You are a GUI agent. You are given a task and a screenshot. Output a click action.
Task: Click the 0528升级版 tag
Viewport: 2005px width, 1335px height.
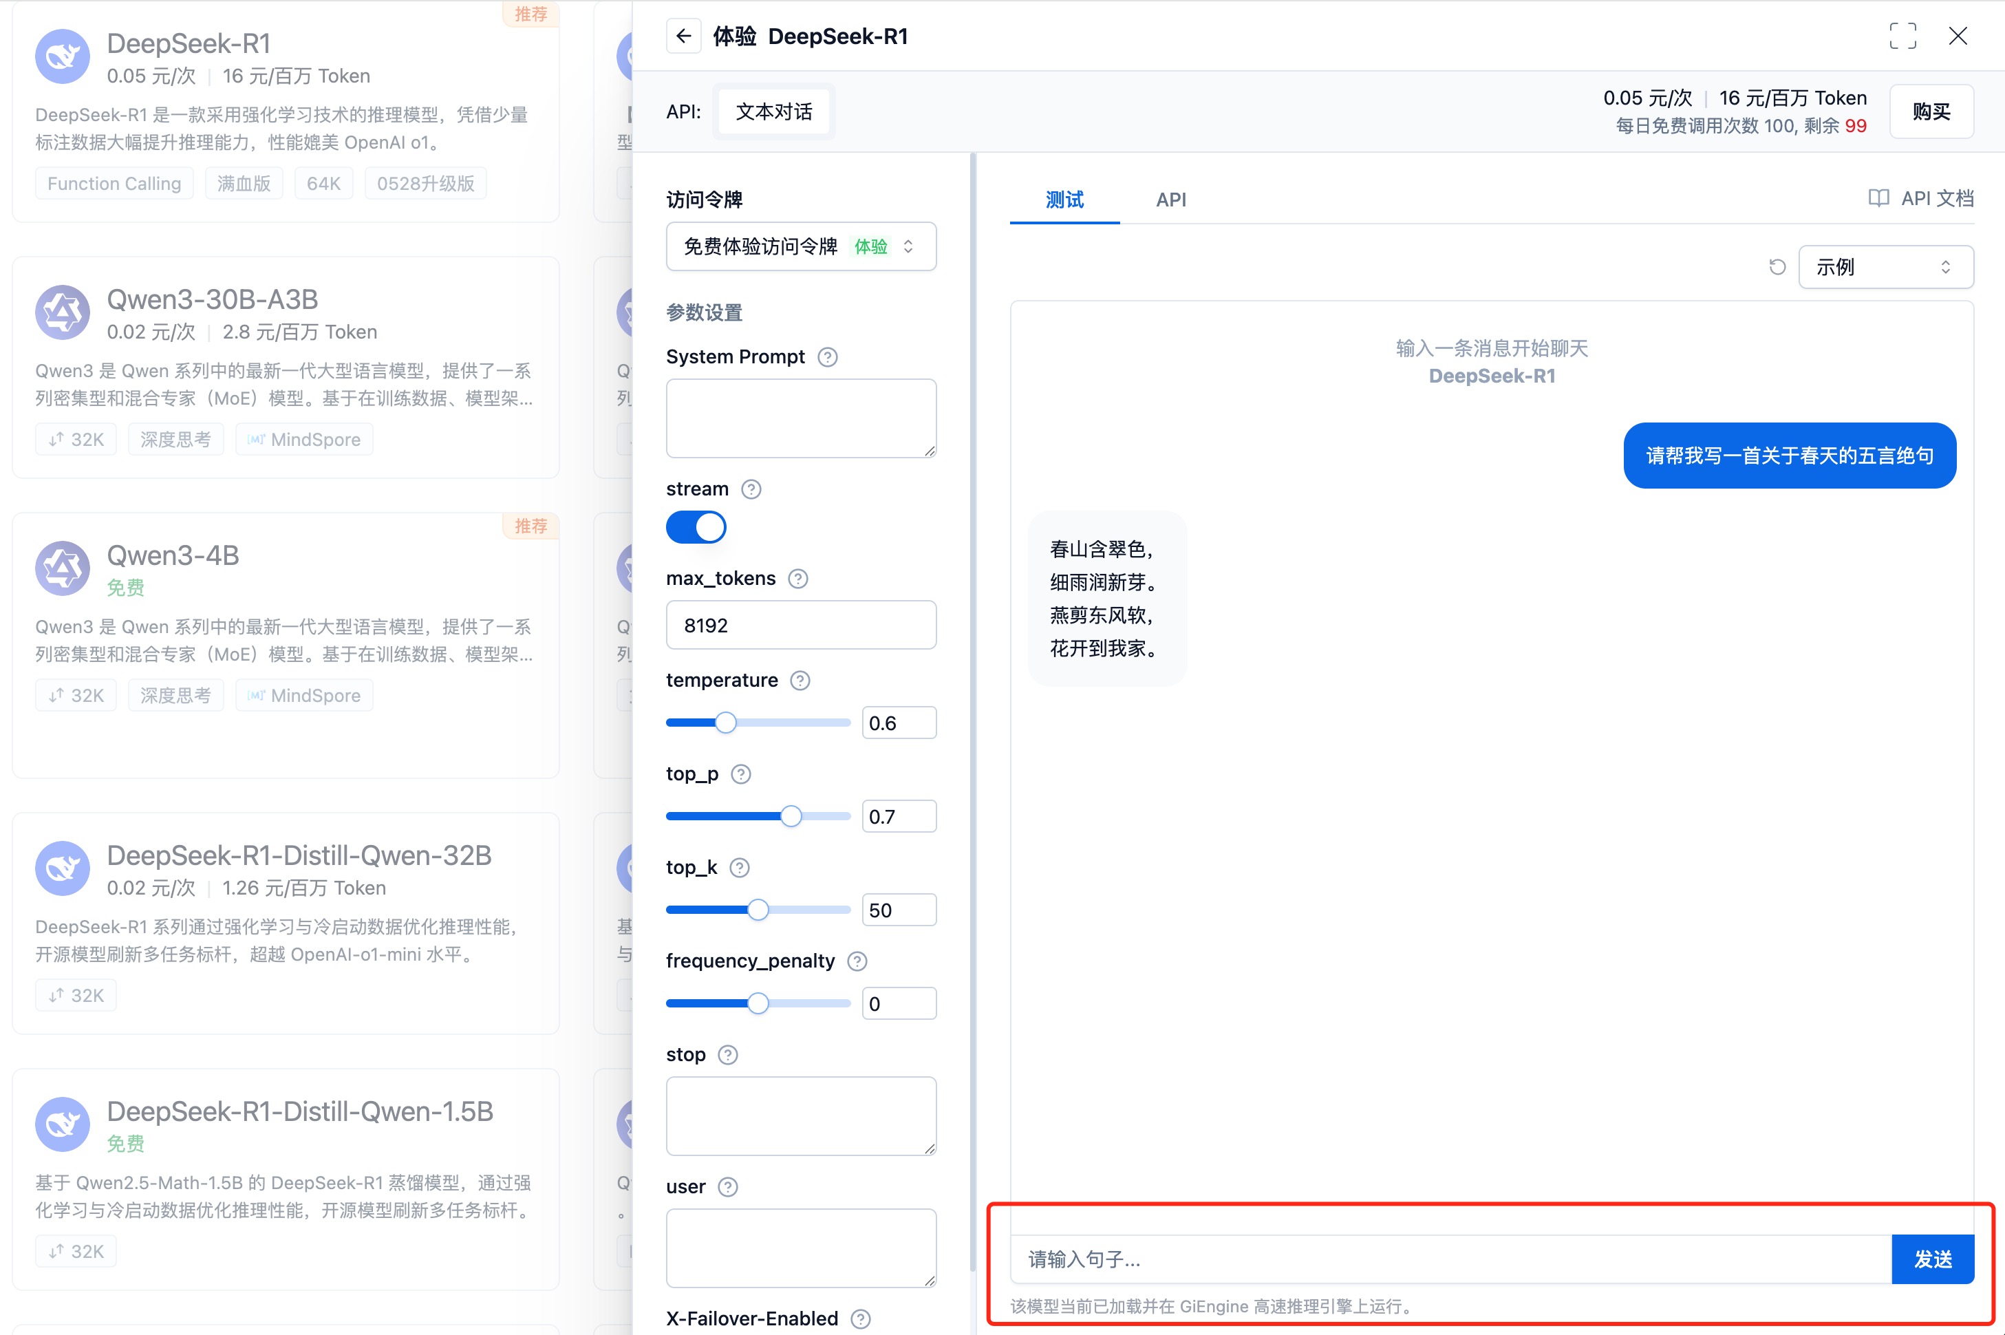click(x=426, y=184)
